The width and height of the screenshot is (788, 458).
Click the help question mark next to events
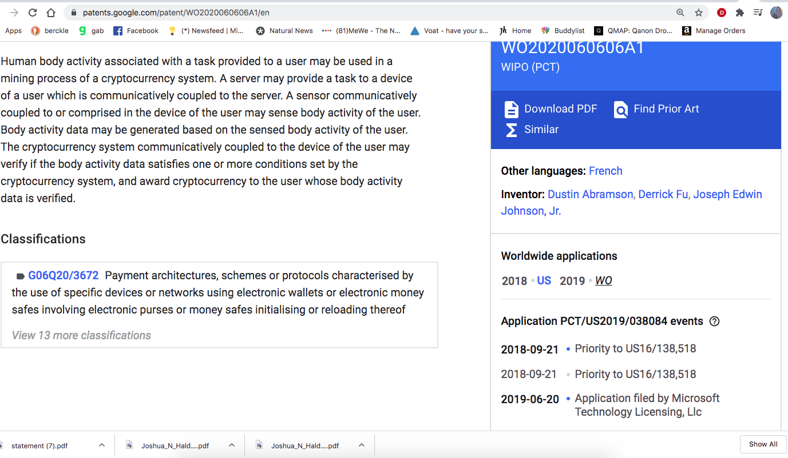coord(714,321)
